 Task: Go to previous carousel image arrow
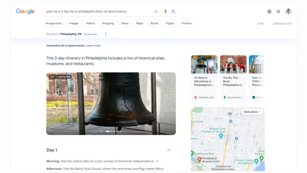click(101, 132)
